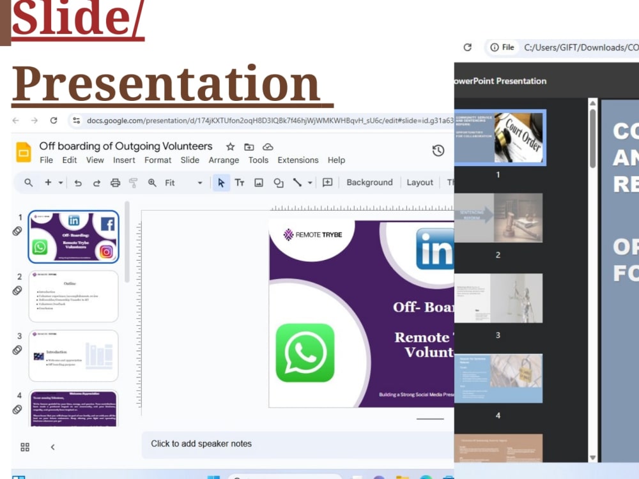Click link icon beside slide 3
This screenshot has height=479, width=639.
click(17, 350)
